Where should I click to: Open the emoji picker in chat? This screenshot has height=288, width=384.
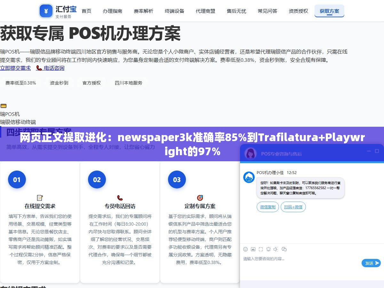pos(245,249)
